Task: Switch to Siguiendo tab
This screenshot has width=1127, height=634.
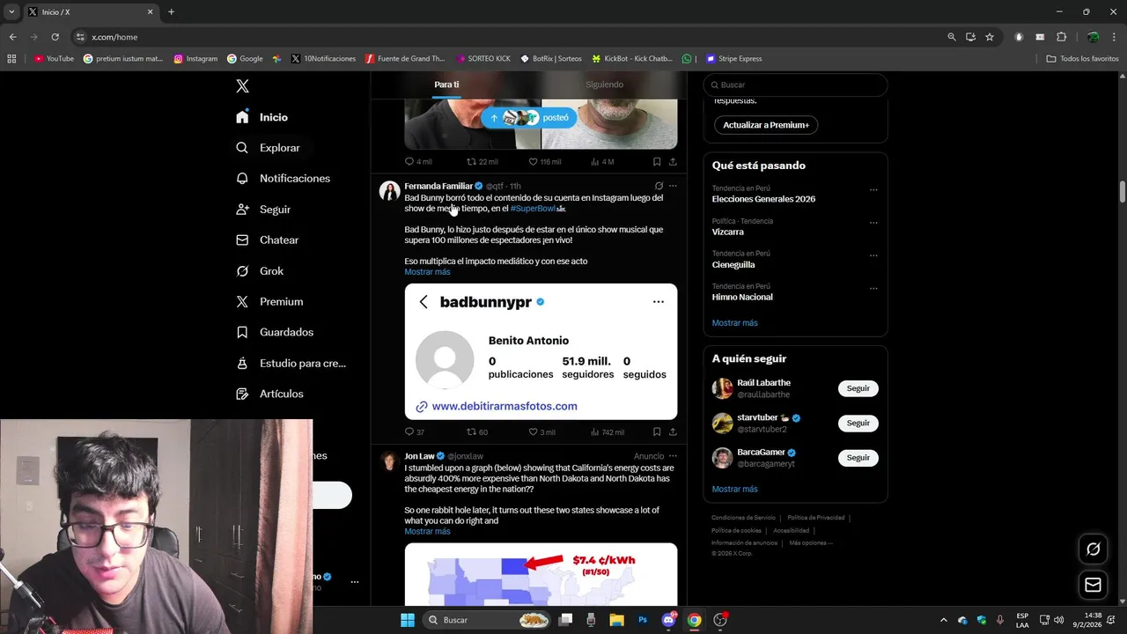Action: 604,85
